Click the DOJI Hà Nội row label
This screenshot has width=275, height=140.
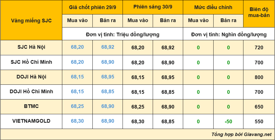(x=31, y=77)
